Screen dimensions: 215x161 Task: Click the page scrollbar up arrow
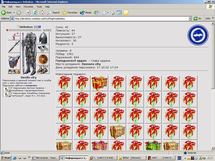click(212, 24)
